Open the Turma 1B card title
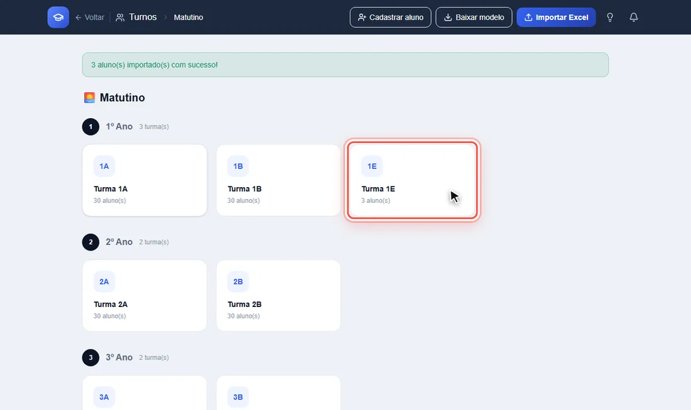This screenshot has height=410, width=691. 244,189
